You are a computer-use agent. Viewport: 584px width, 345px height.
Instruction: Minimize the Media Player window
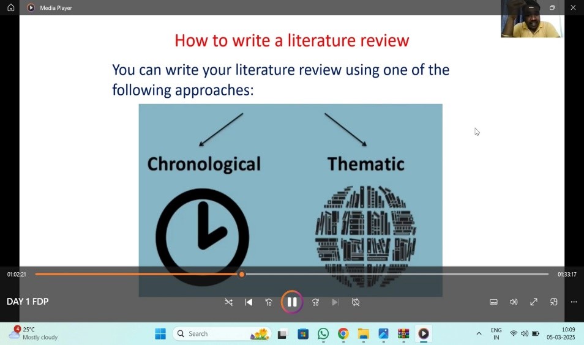tap(531, 7)
